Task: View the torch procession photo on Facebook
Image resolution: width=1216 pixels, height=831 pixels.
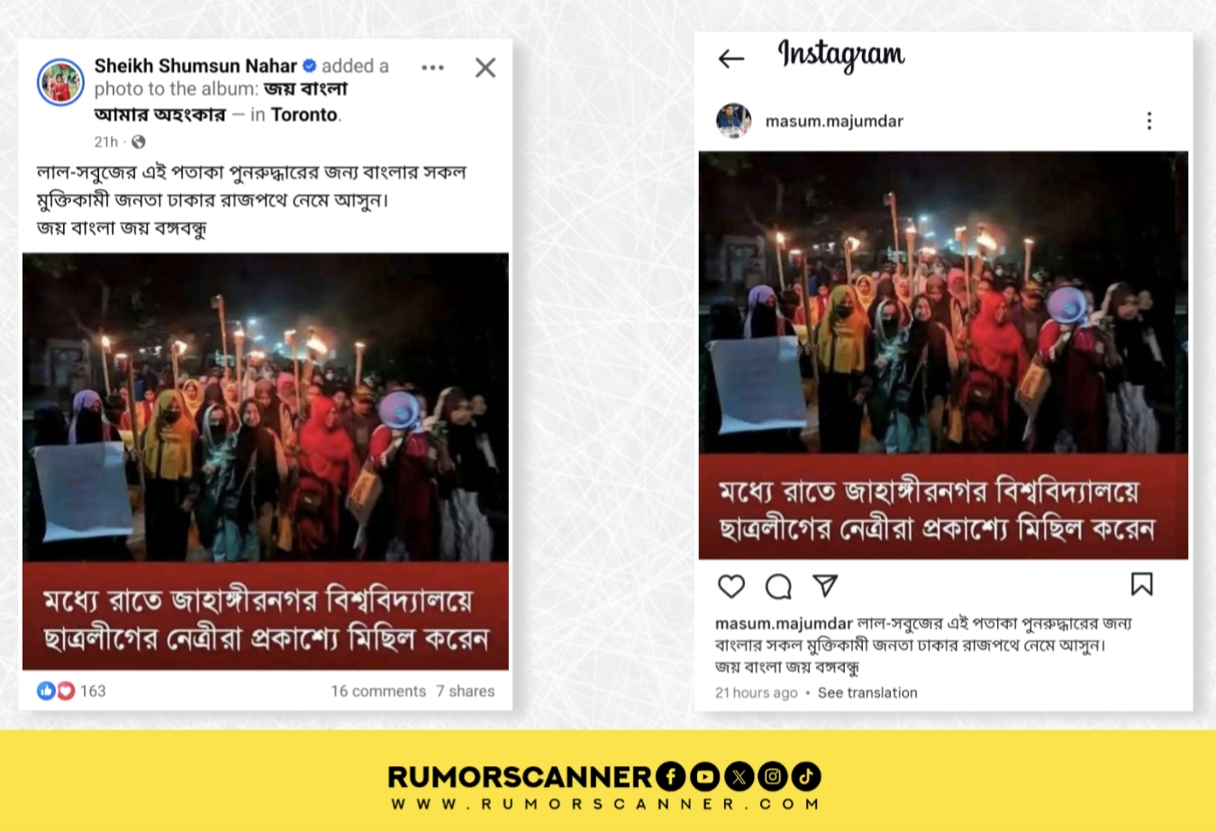Action: click(x=266, y=461)
